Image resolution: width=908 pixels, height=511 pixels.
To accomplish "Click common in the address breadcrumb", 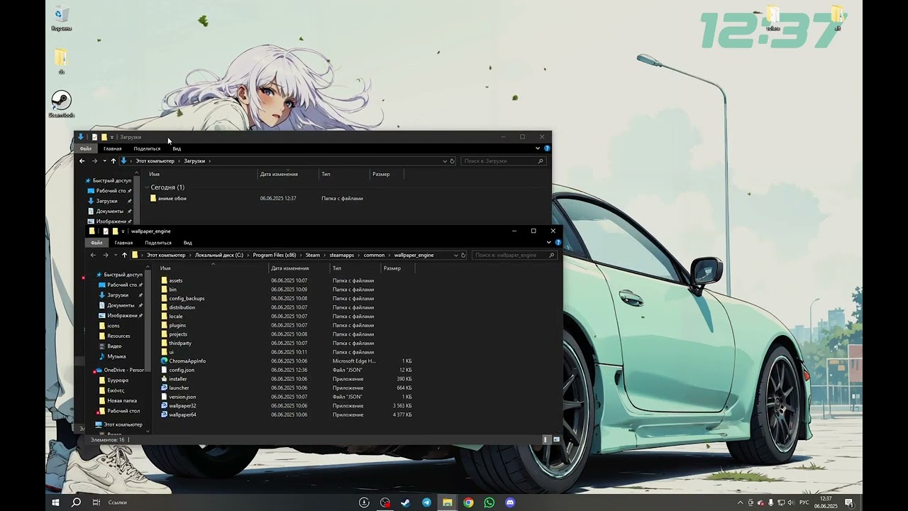I will click(x=374, y=255).
